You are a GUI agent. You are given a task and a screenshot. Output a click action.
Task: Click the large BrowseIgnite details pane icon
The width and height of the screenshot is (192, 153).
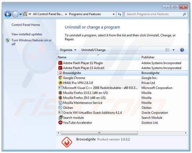pos(67,142)
